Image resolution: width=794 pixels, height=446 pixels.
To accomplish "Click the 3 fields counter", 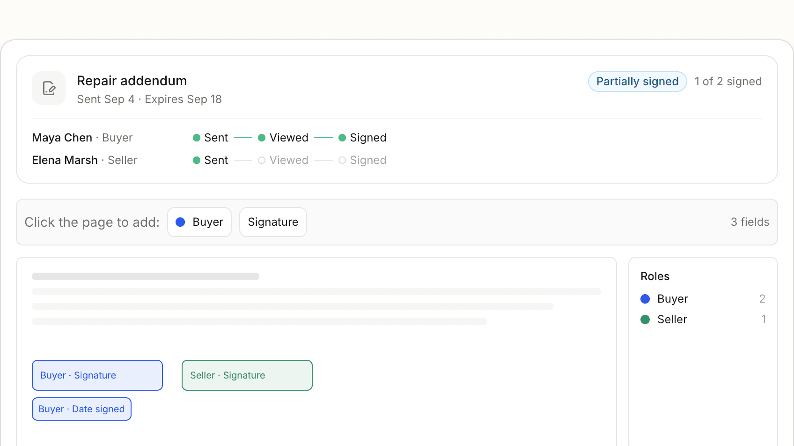I will tap(750, 222).
